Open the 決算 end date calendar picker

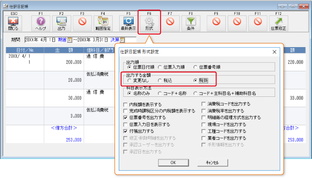click(122, 40)
